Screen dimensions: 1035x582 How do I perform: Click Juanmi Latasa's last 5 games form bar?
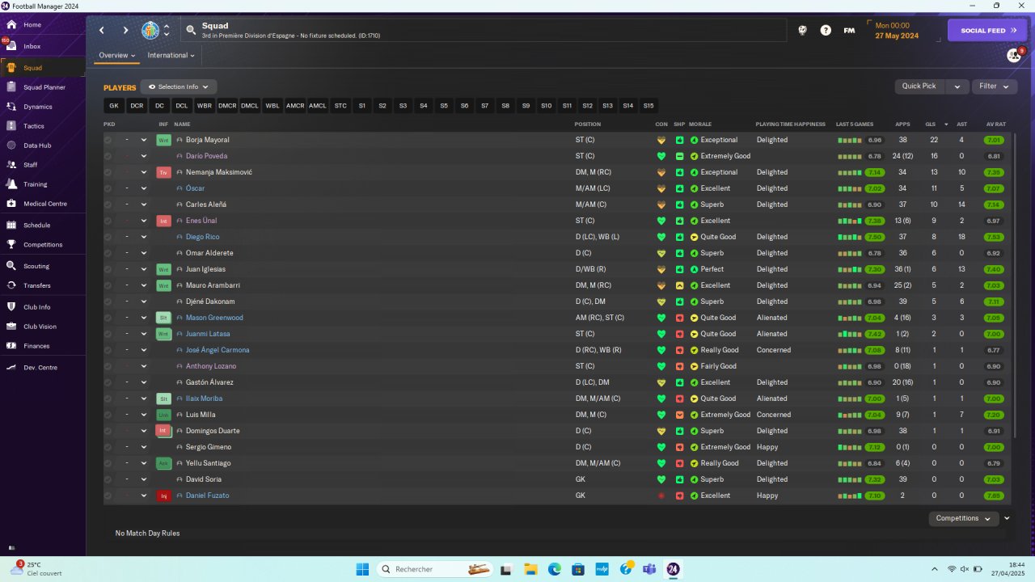point(850,334)
